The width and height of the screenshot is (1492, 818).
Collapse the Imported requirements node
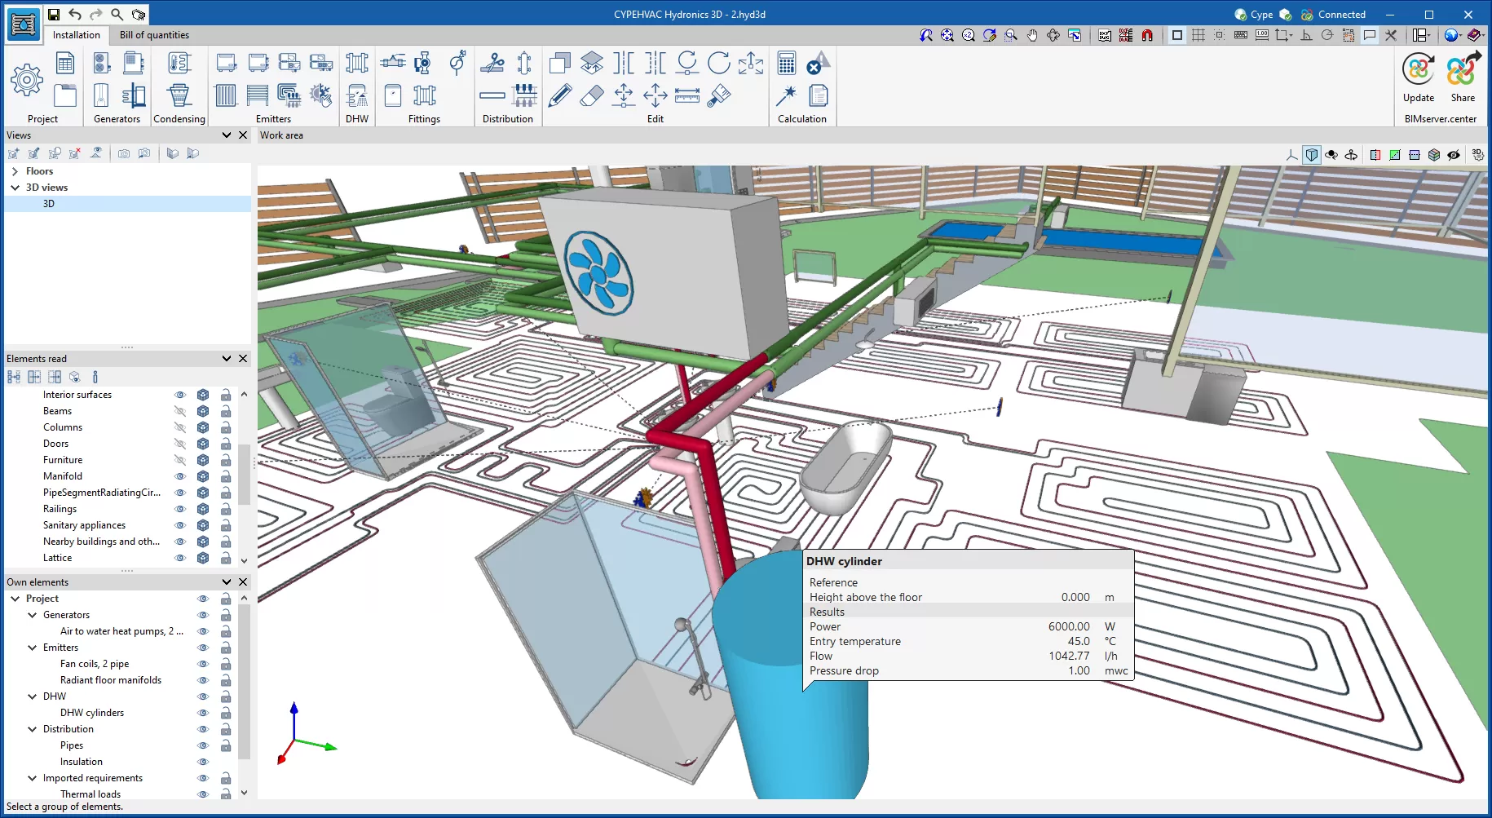pyautogui.click(x=33, y=778)
